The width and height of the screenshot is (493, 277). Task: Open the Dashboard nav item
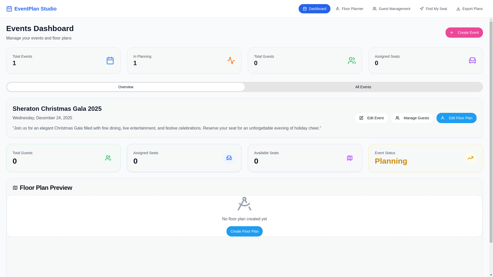coord(315,9)
